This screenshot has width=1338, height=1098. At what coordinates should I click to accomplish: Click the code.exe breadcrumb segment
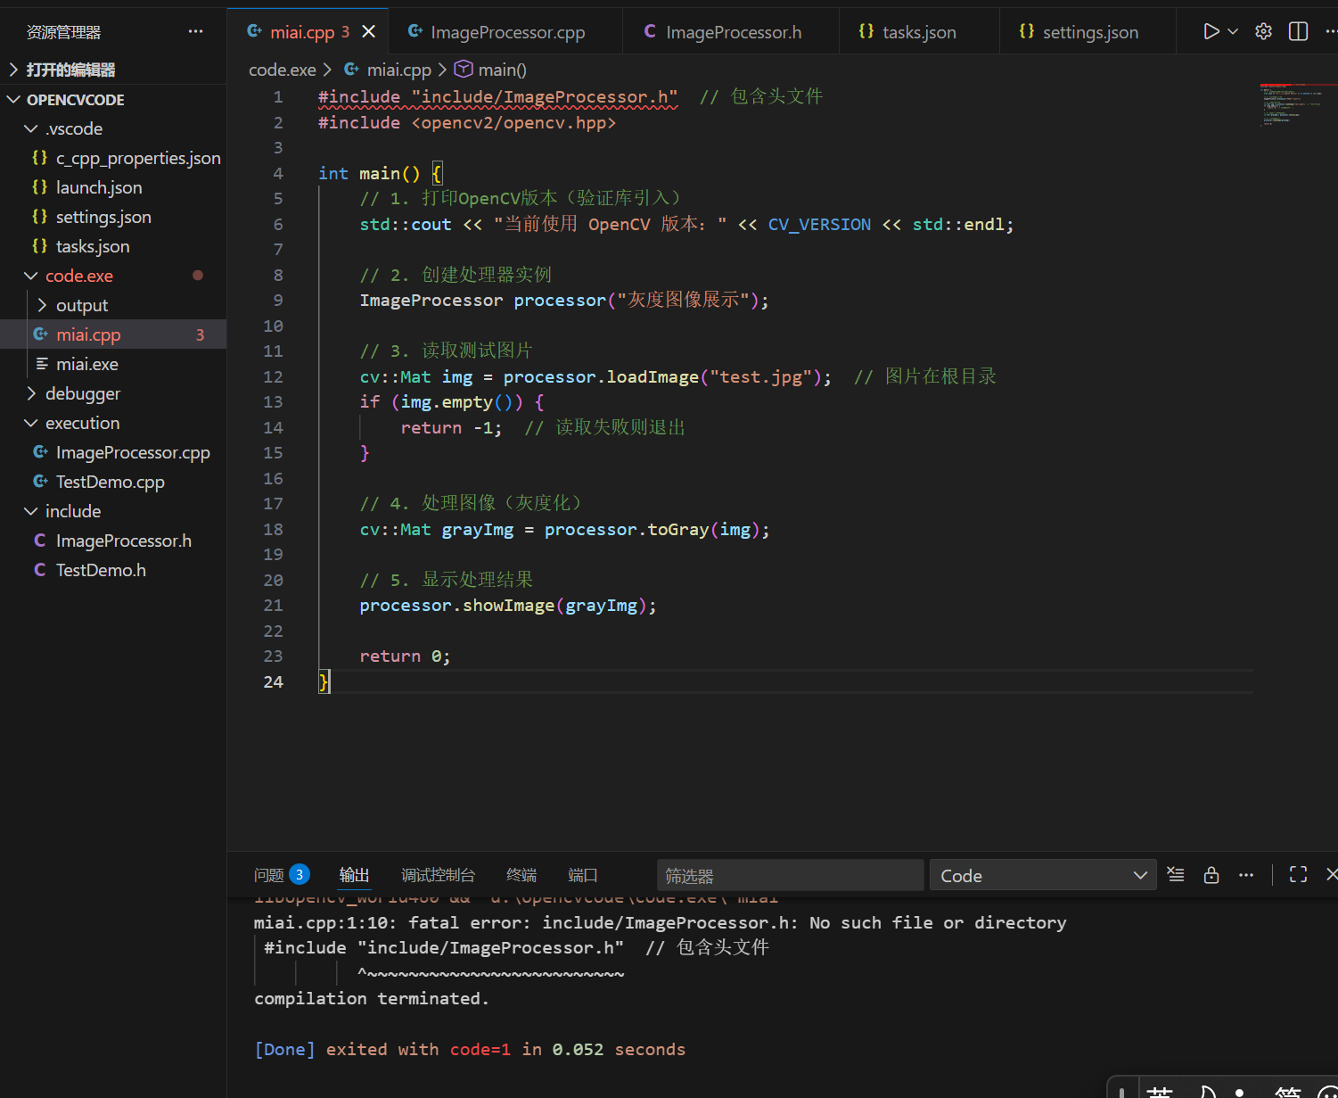pyautogui.click(x=282, y=70)
